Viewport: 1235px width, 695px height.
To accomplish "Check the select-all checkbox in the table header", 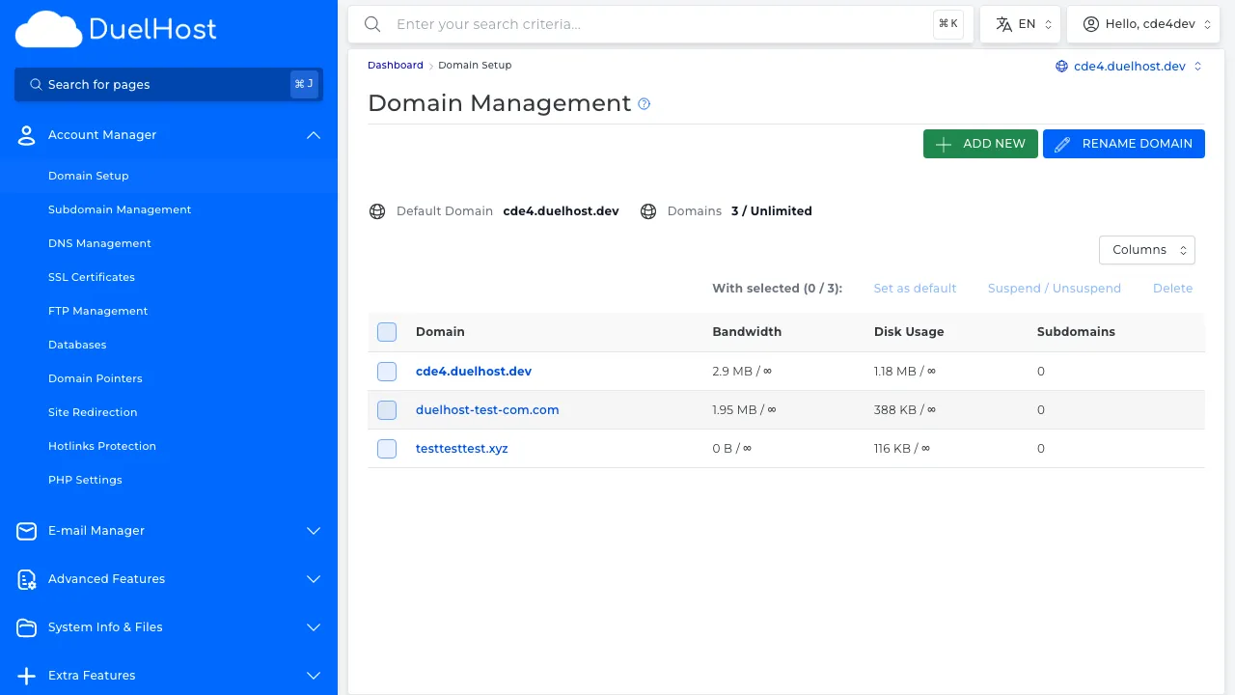I will point(386,331).
